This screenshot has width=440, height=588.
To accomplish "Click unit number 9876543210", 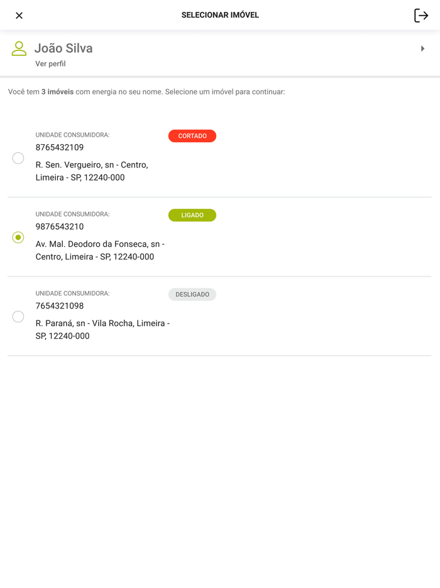I will click(x=60, y=227).
